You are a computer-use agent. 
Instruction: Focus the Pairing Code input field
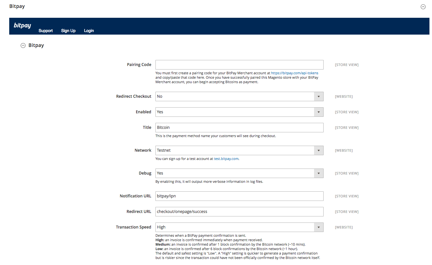[x=239, y=65]
